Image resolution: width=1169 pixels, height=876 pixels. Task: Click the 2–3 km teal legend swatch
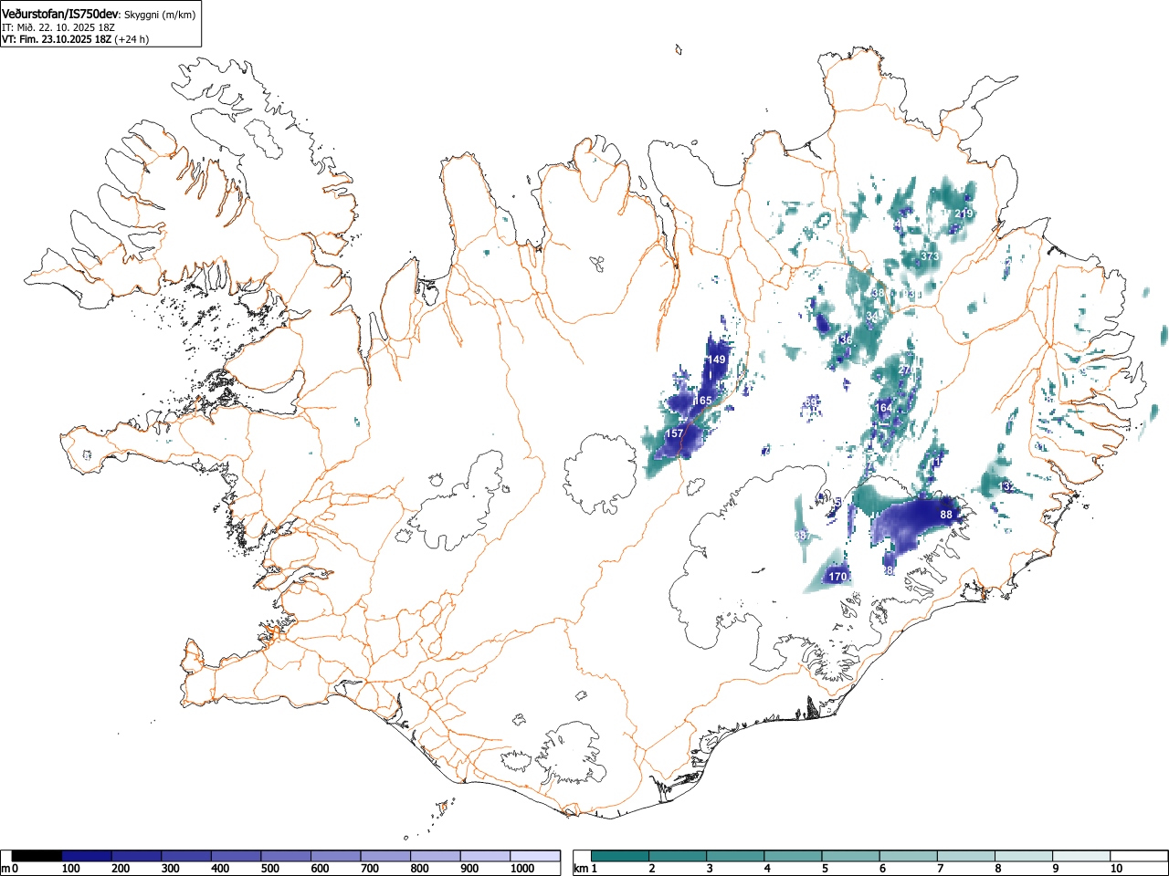tap(678, 856)
